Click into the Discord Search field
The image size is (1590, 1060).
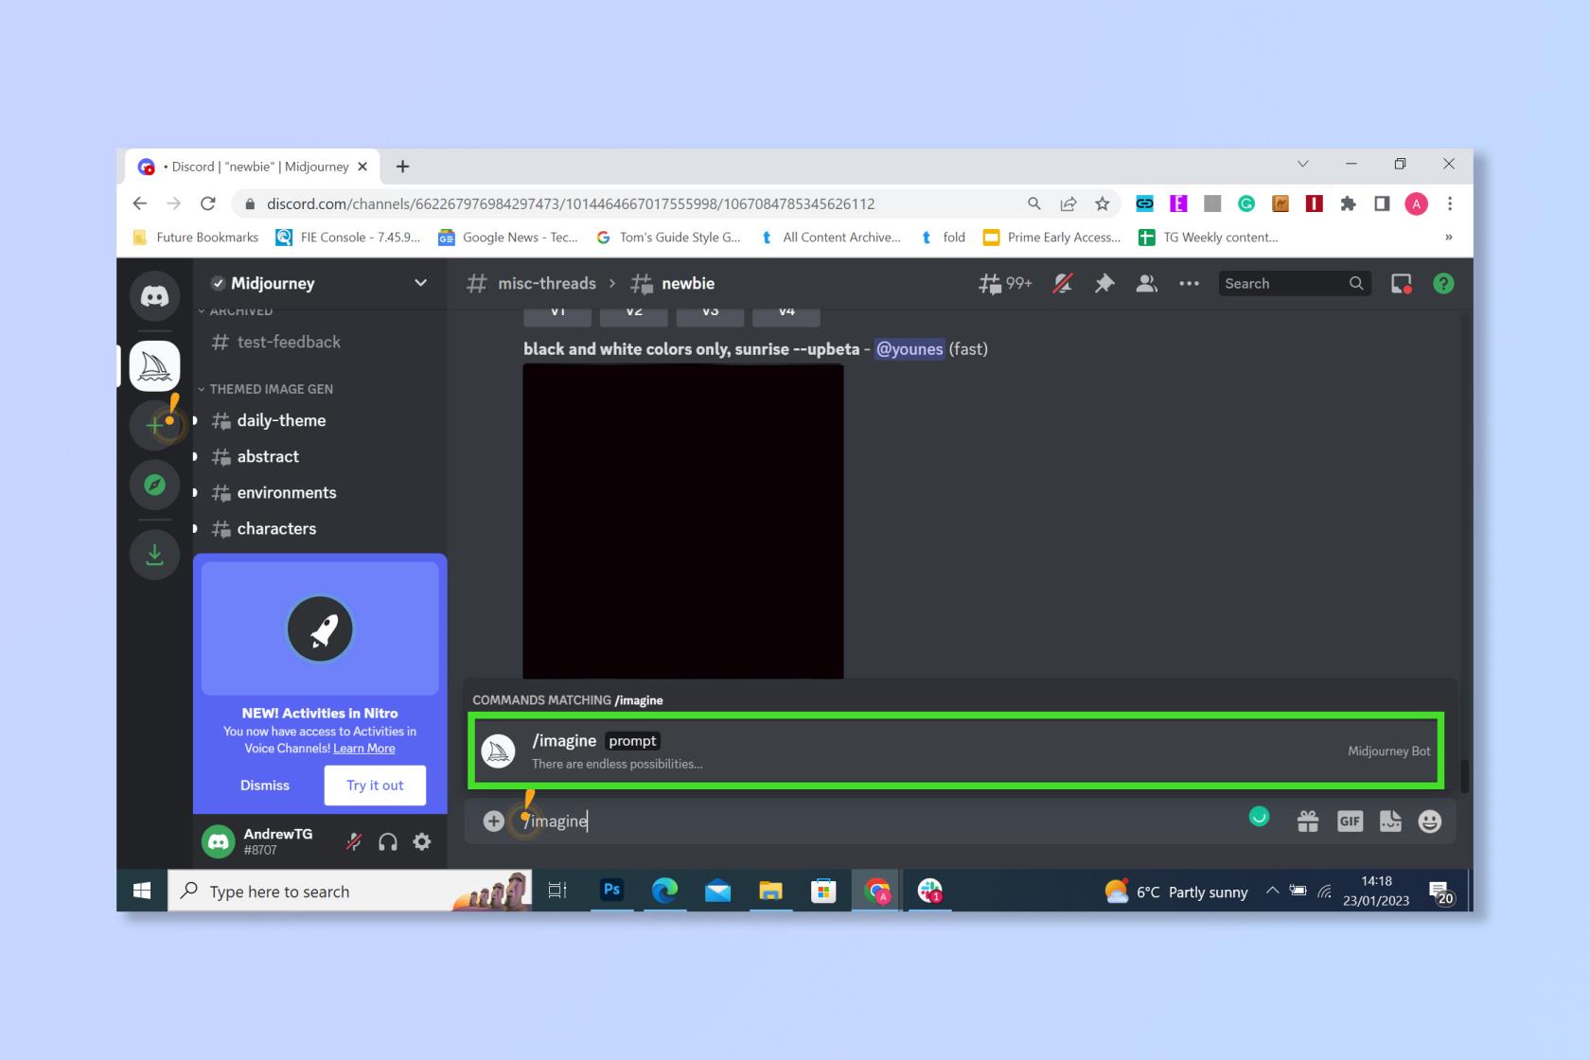tap(1293, 283)
